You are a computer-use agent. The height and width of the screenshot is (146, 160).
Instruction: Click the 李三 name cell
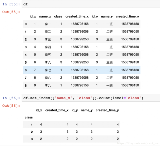[47, 39]
